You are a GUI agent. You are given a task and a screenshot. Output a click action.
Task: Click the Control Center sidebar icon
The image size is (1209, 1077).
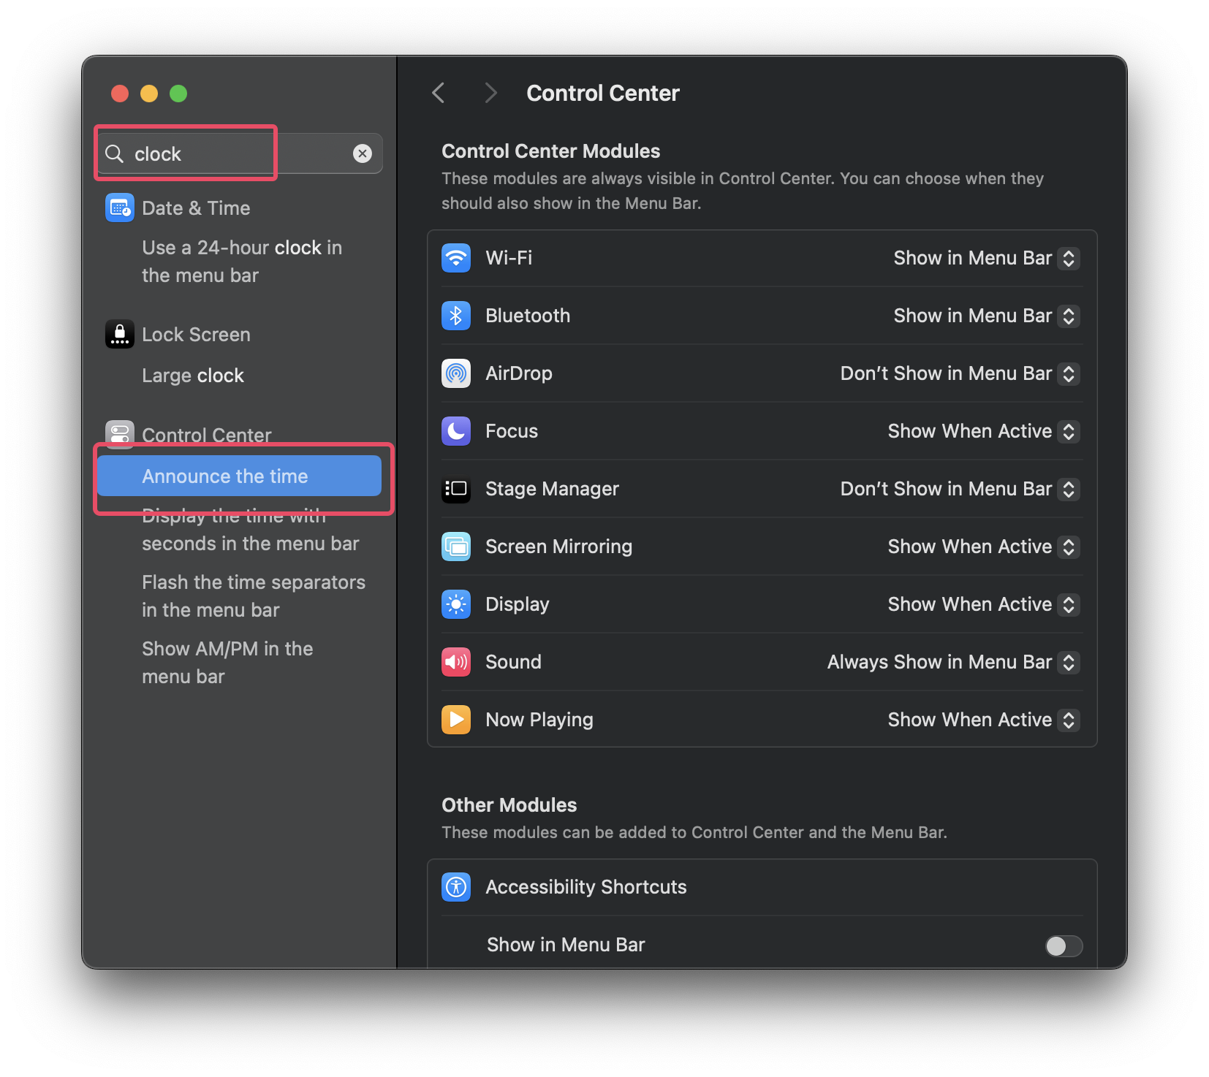(x=120, y=435)
